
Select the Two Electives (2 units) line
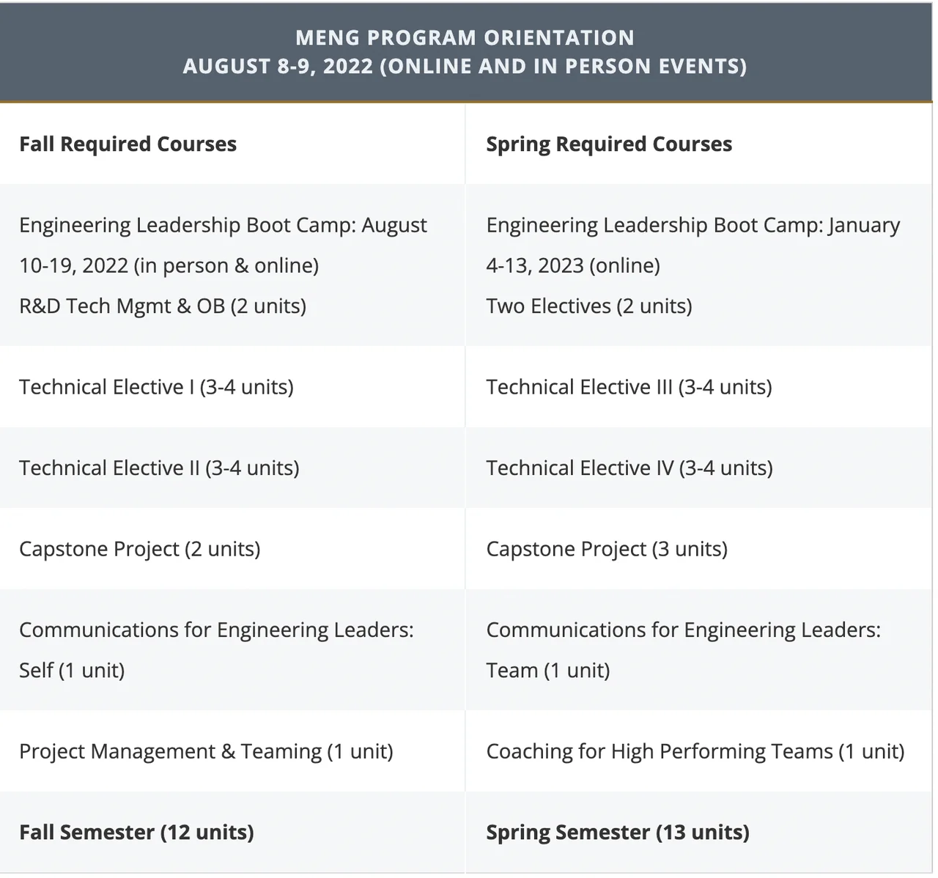click(589, 306)
